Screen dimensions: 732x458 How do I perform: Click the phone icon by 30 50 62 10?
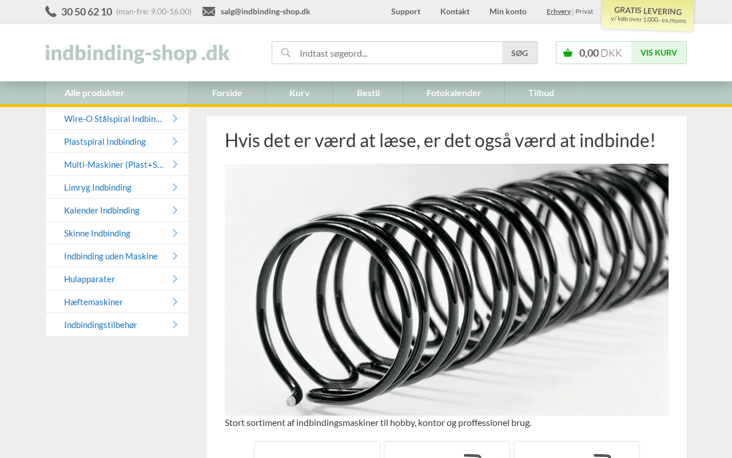pyautogui.click(x=51, y=11)
